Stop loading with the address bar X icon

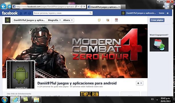[x=84, y=7]
